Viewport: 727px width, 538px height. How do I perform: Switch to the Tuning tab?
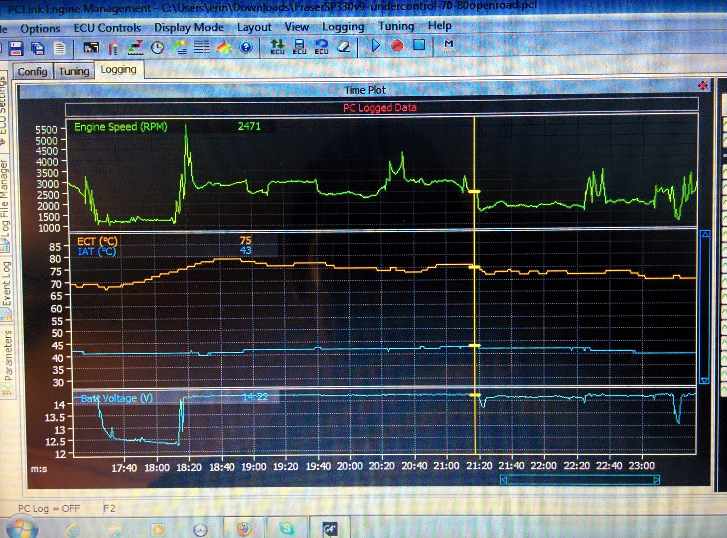click(x=74, y=71)
